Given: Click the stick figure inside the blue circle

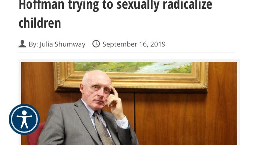Looking at the screenshot, I should point(24,119).
